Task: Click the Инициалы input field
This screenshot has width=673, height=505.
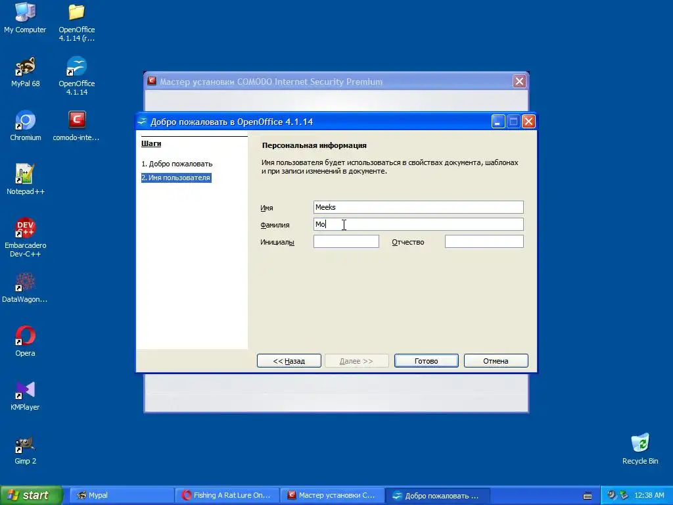Action: [x=346, y=241]
